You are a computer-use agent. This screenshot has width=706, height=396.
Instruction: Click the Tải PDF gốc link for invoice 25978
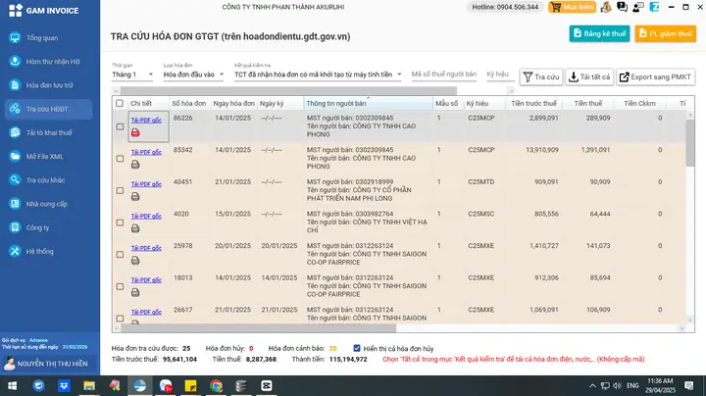146,248
